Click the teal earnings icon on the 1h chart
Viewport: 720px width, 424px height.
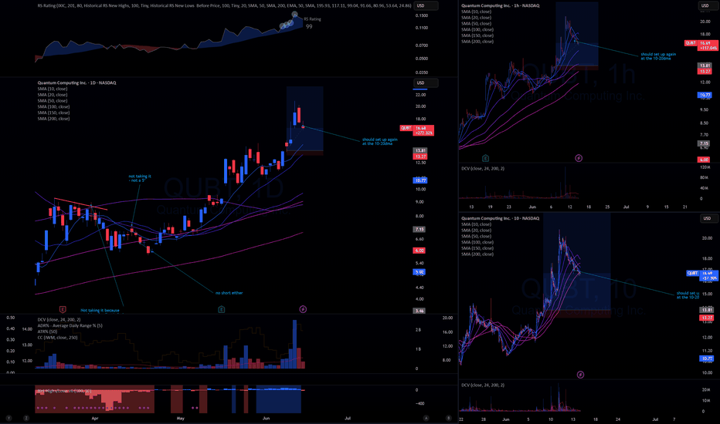click(485, 158)
